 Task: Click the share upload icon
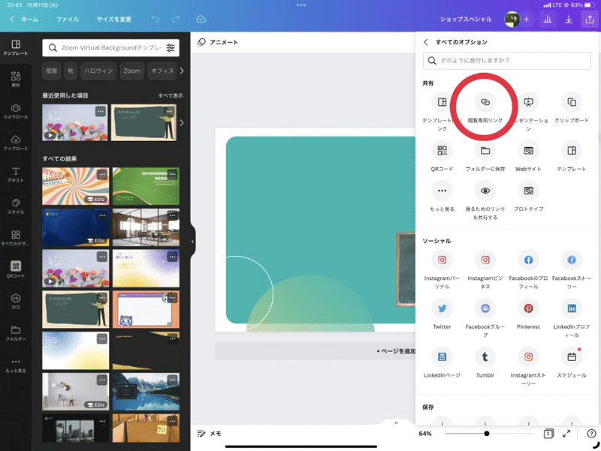590,20
